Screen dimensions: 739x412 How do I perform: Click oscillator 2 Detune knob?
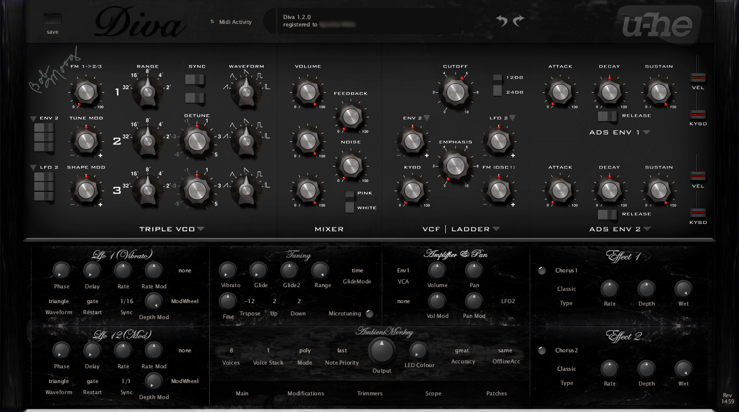(x=196, y=141)
